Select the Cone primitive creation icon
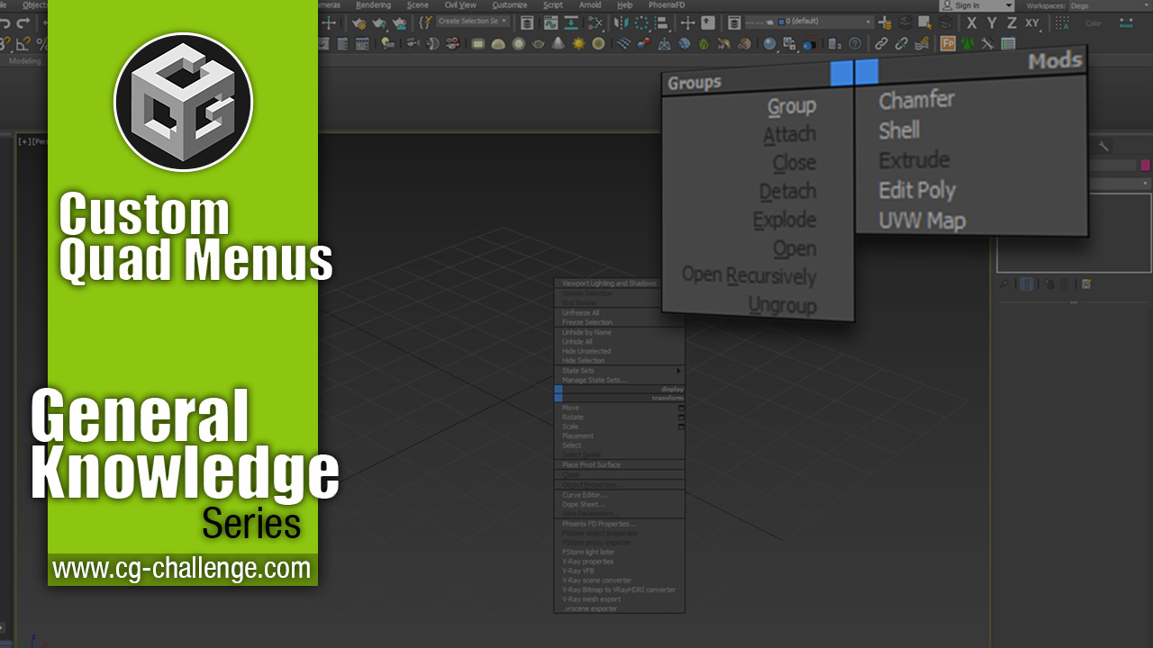The width and height of the screenshot is (1153, 648). click(559, 42)
